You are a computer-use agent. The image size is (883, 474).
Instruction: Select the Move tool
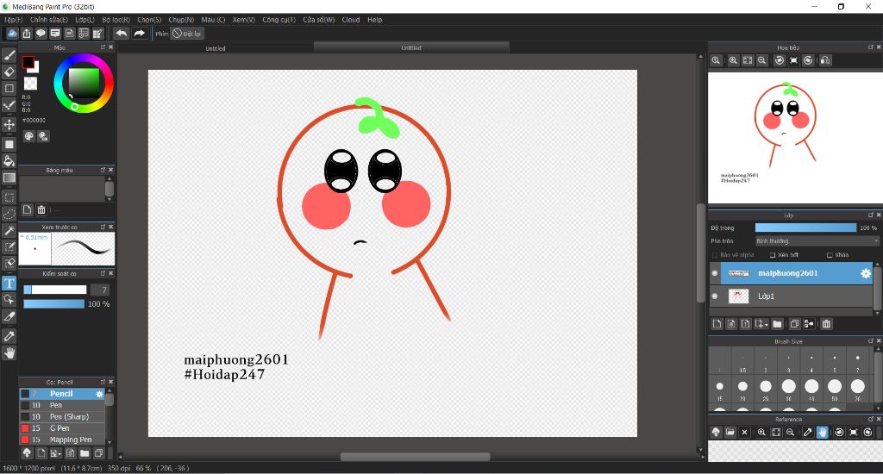9,124
